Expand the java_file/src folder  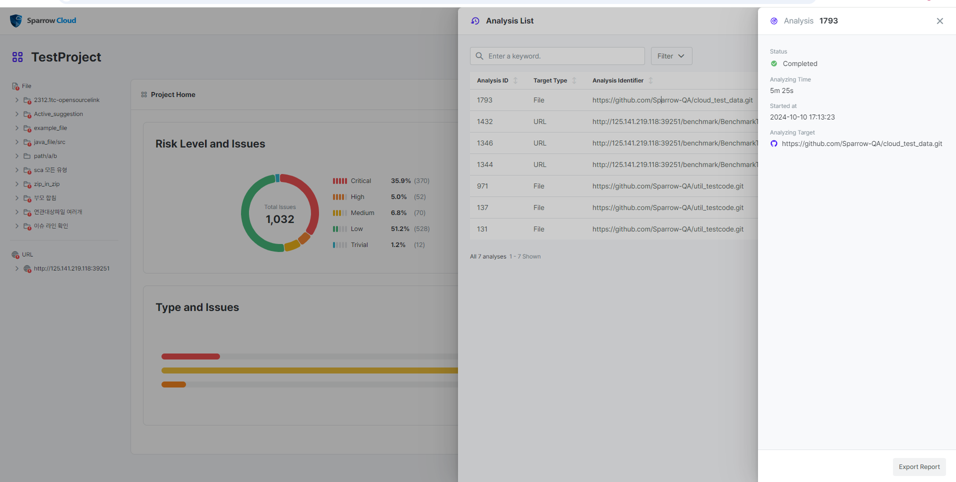coord(17,142)
